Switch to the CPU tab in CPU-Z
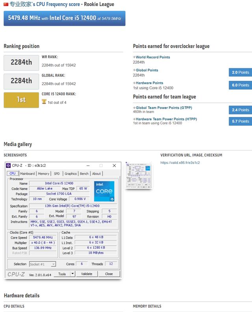Viewport: 252px width, 312px height. point(13,173)
